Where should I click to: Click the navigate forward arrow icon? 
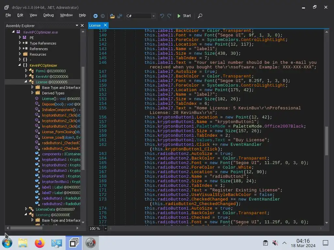(x=103, y=16)
